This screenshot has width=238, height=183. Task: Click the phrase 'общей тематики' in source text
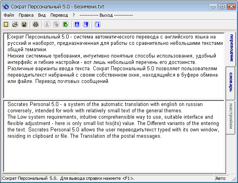pyautogui.click(x=27, y=50)
